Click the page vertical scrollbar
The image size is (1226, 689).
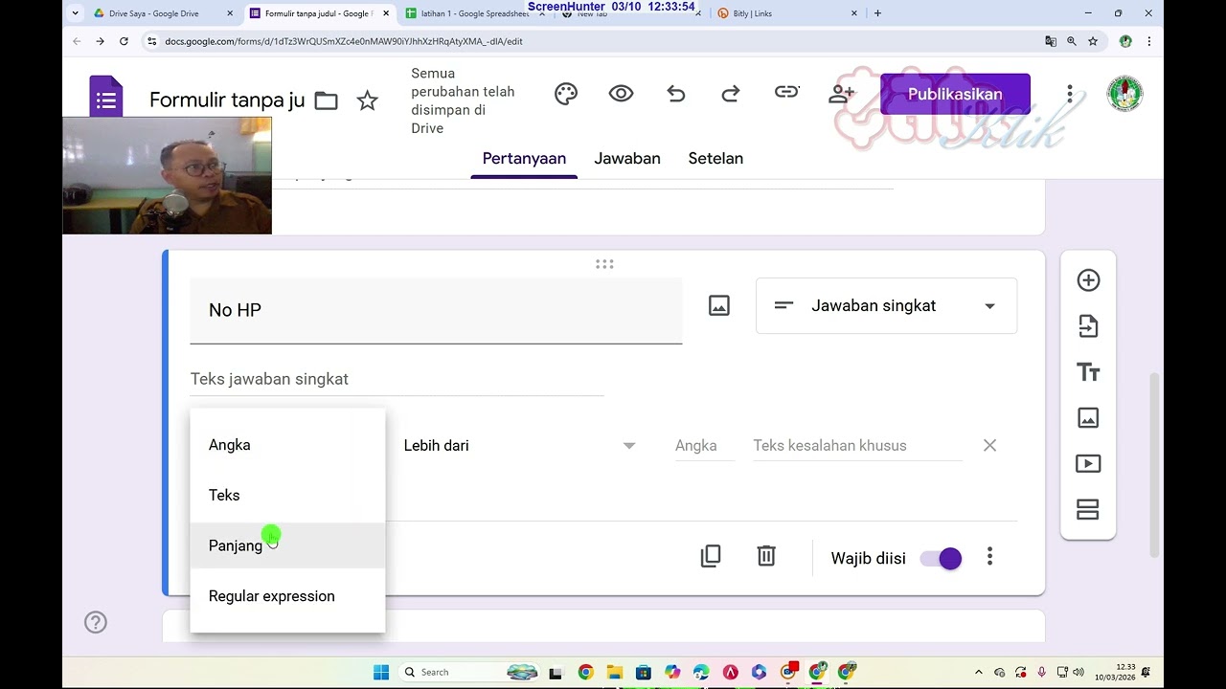point(1155,464)
